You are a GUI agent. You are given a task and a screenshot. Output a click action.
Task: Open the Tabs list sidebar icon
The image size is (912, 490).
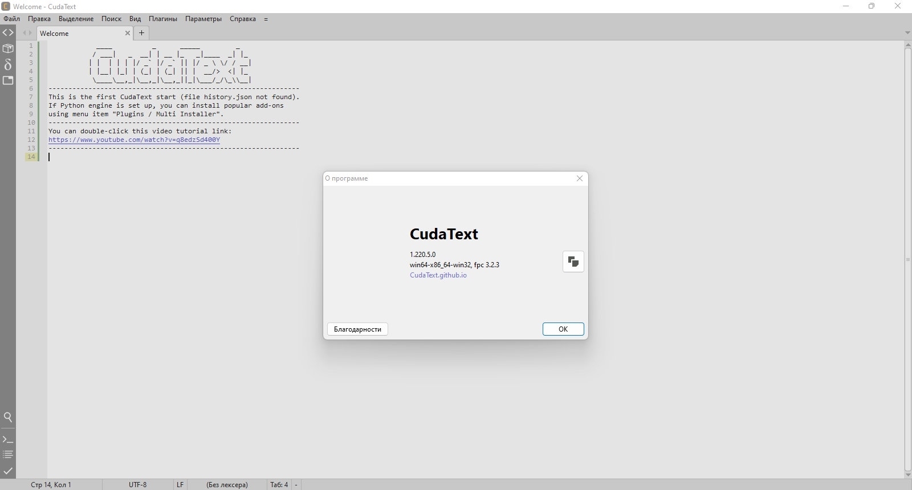(8, 80)
